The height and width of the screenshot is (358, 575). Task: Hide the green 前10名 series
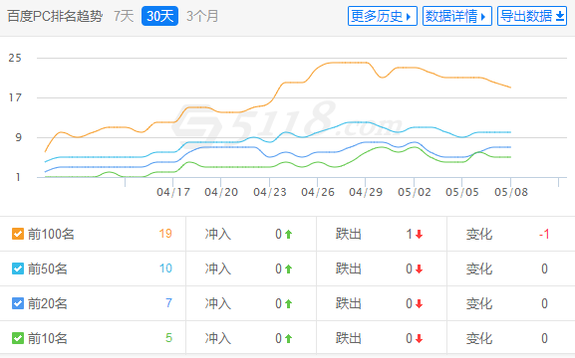pyautogui.click(x=18, y=338)
